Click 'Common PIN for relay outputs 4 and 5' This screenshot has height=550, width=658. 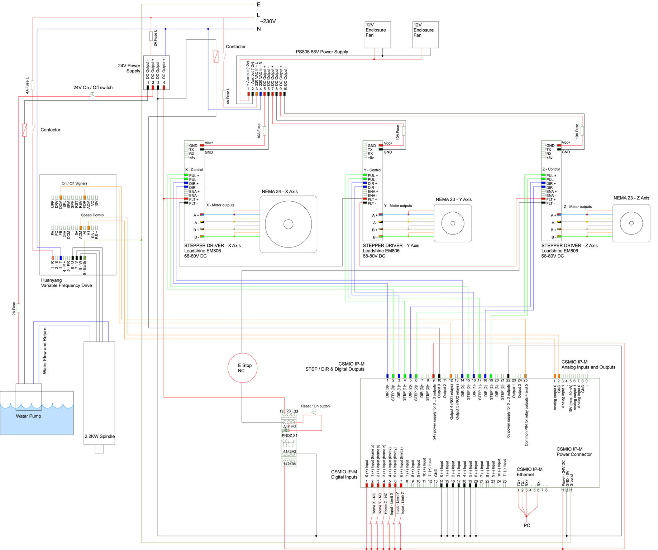click(x=526, y=415)
